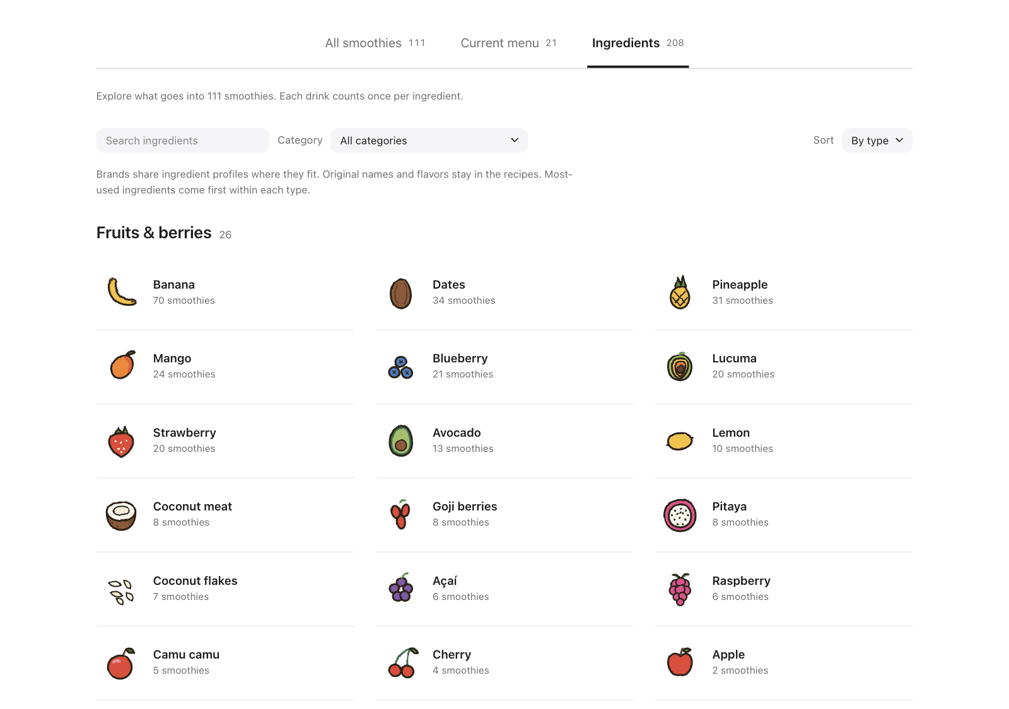Image resolution: width=1009 pixels, height=709 pixels.
Task: Click the Raspberry ingredient name
Action: [x=742, y=581]
